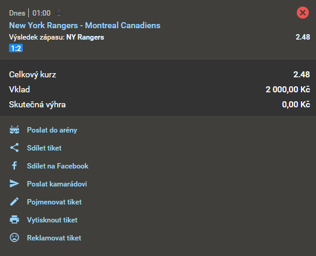
Task: Click the arena stadium icon
Action: [x=14, y=129]
